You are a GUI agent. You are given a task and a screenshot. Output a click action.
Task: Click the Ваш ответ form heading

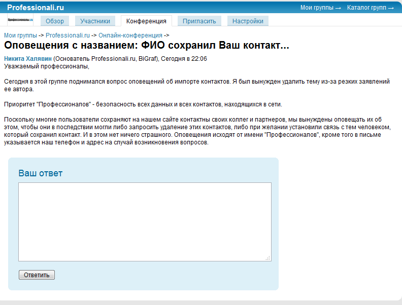(41, 173)
